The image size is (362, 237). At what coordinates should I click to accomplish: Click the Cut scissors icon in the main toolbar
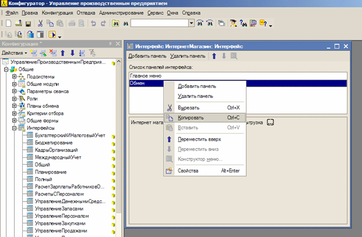tap(40, 23)
